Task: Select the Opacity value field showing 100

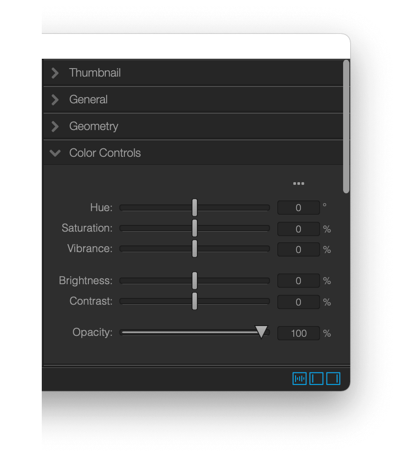Action: point(299,333)
